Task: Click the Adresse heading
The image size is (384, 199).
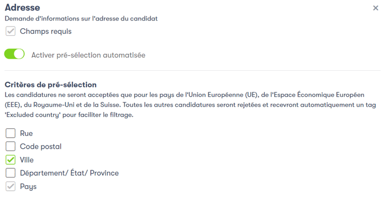Action: pyautogui.click(x=22, y=8)
